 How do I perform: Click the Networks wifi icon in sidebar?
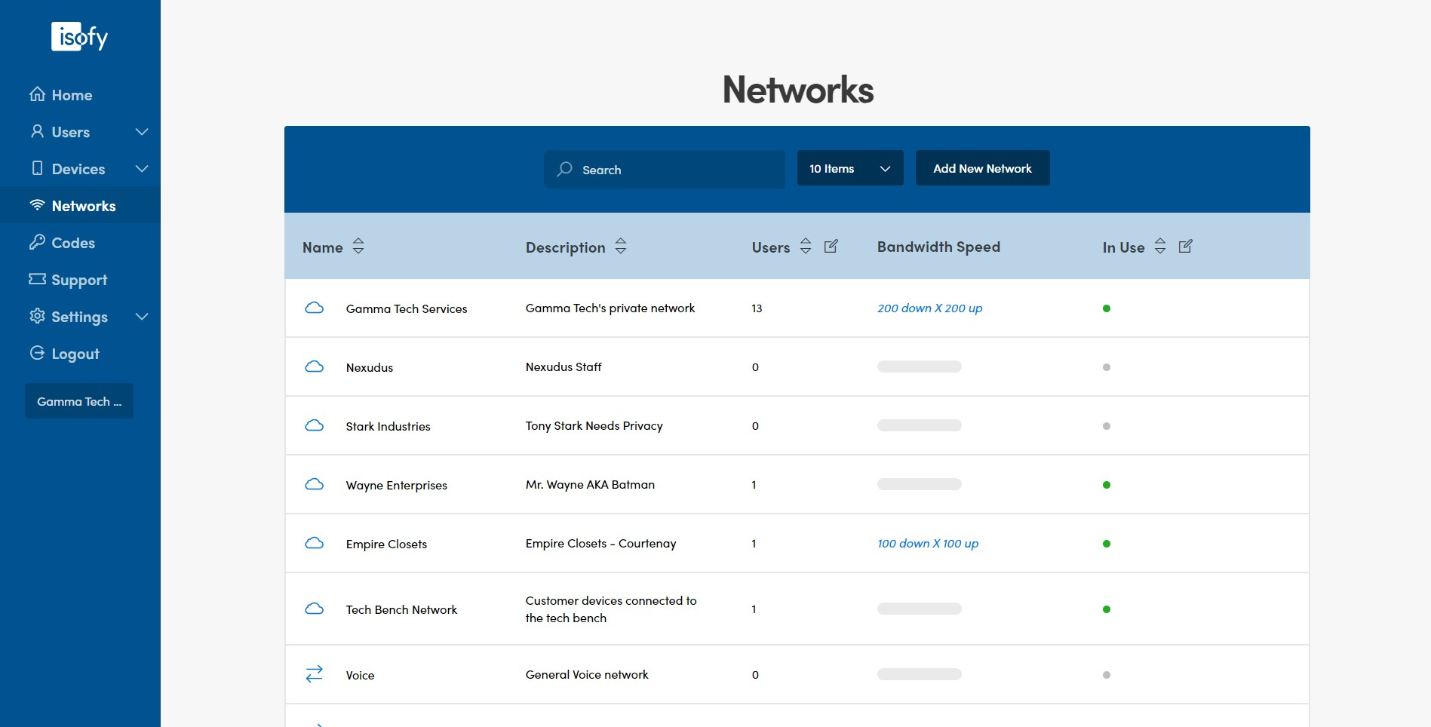click(x=37, y=205)
